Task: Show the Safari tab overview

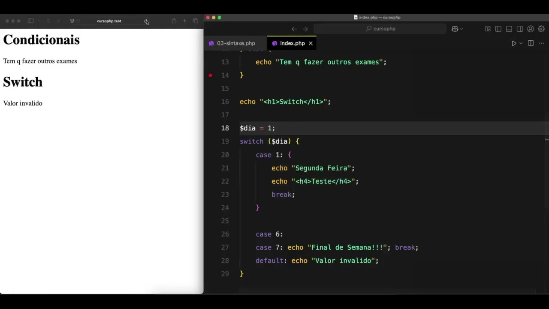Action: [x=196, y=21]
